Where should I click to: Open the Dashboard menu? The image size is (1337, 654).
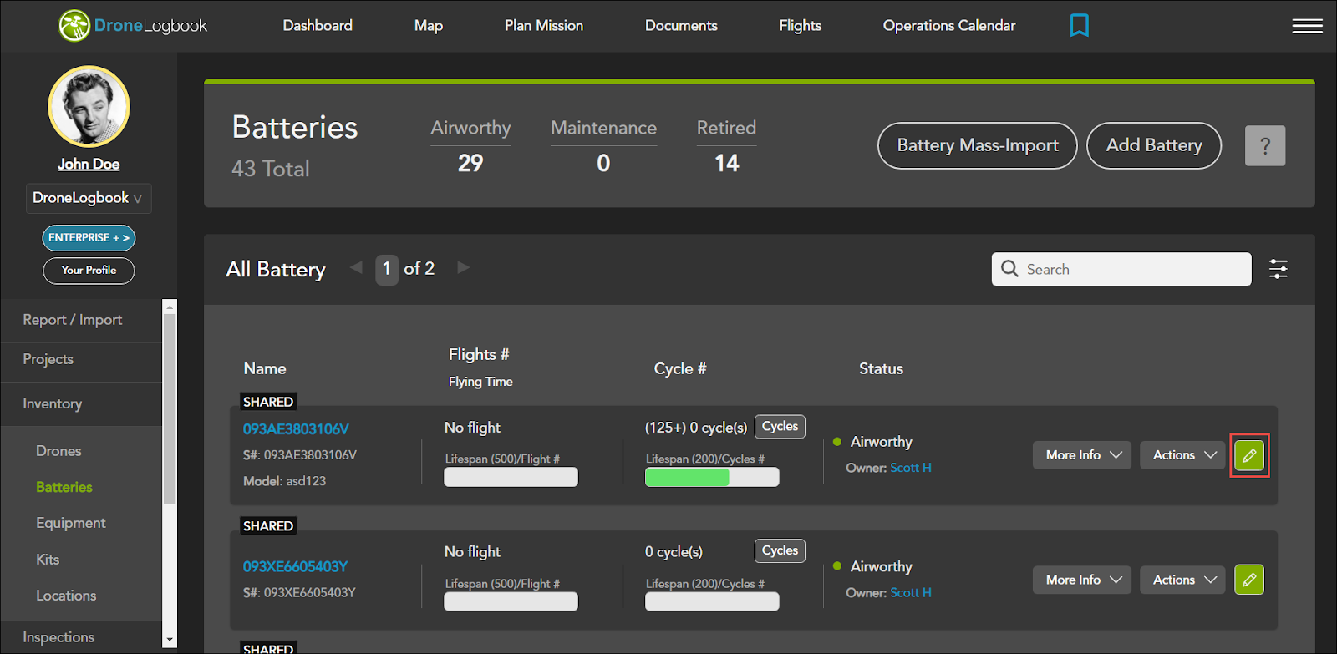tap(318, 26)
